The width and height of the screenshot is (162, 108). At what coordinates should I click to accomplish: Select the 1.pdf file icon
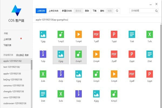pyautogui.click(x=96, y=35)
